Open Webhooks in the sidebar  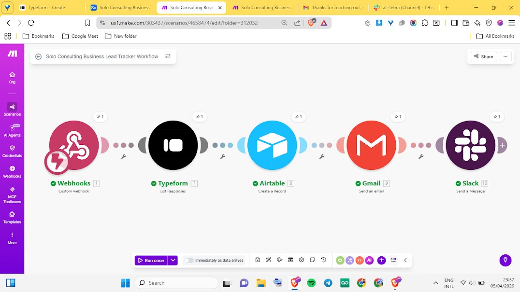12,172
